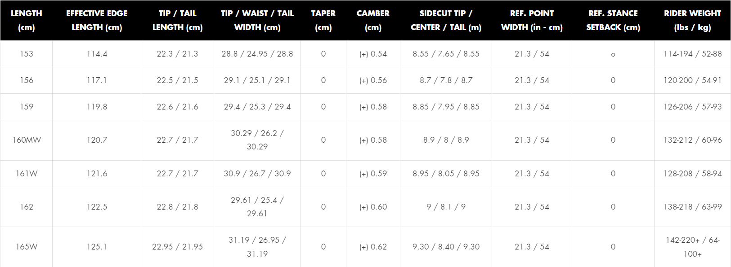The height and width of the screenshot is (267, 731).
Task: Click the CAMBER (cm) column header
Action: click(x=373, y=20)
